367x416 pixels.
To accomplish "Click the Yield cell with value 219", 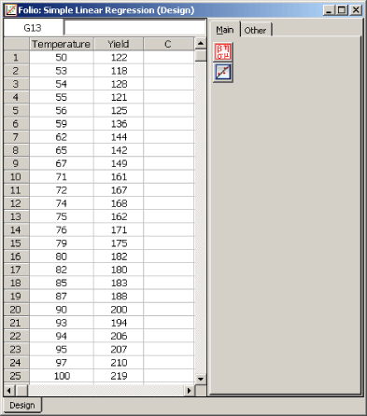I will [x=119, y=376].
